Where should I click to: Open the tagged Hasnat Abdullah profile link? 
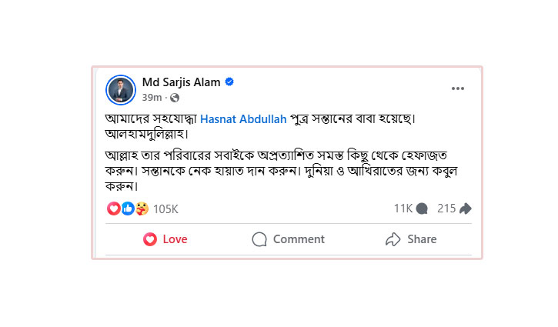(x=243, y=119)
